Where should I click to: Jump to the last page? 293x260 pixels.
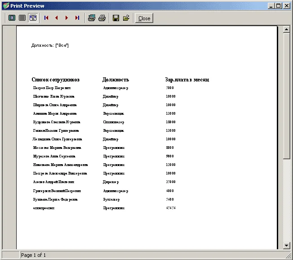[x=77, y=18]
